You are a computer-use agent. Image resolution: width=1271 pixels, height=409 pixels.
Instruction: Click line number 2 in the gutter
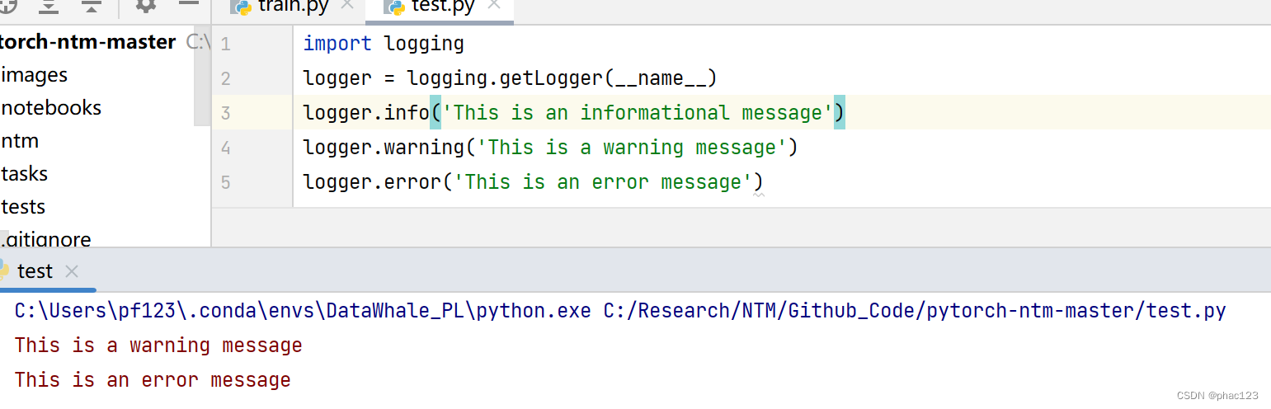pos(226,79)
